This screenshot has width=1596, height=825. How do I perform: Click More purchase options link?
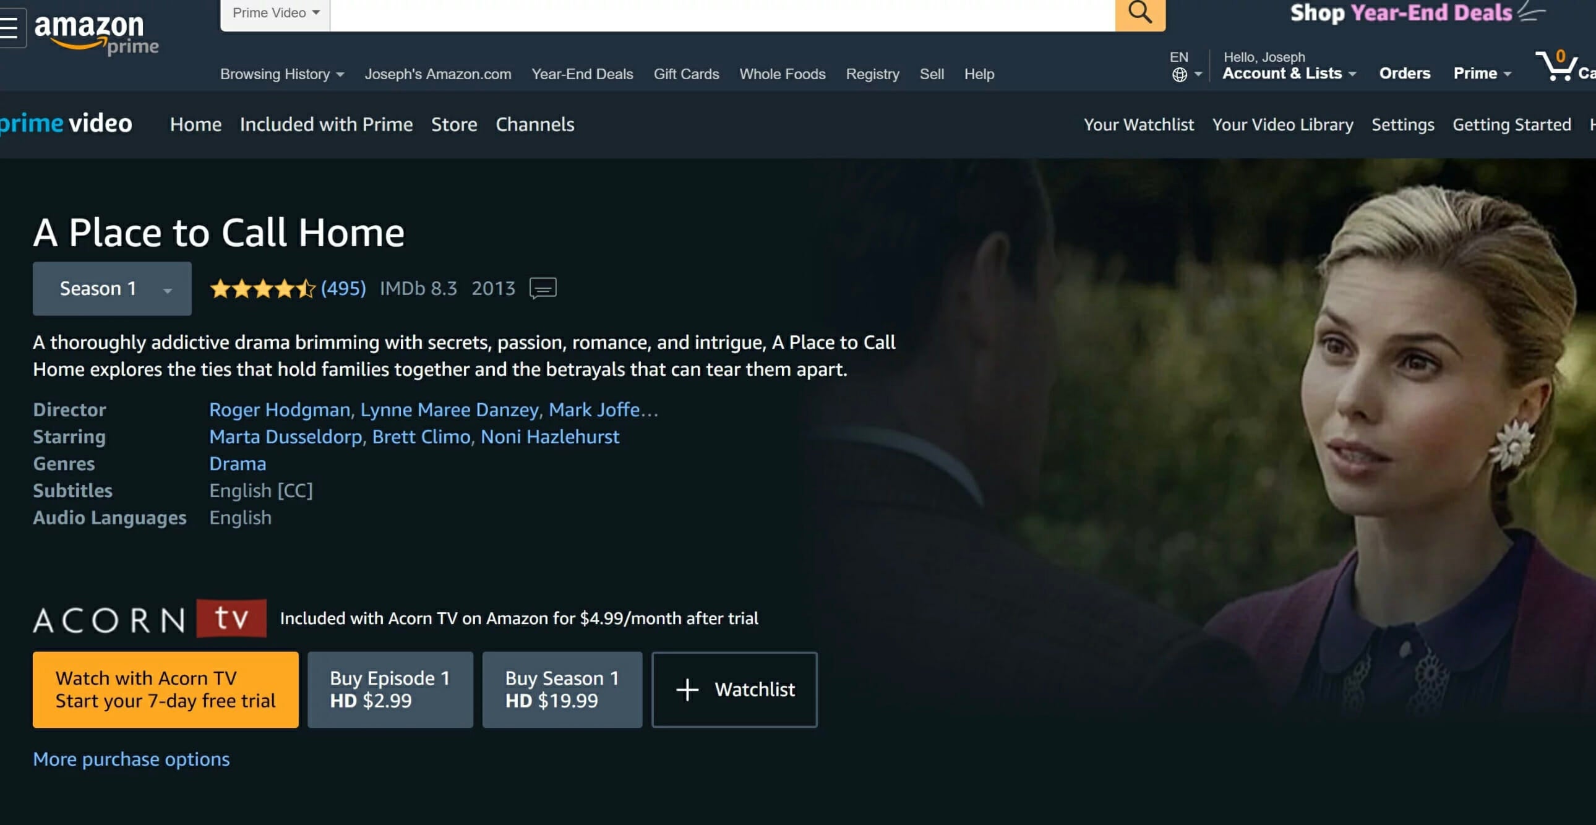(x=131, y=758)
